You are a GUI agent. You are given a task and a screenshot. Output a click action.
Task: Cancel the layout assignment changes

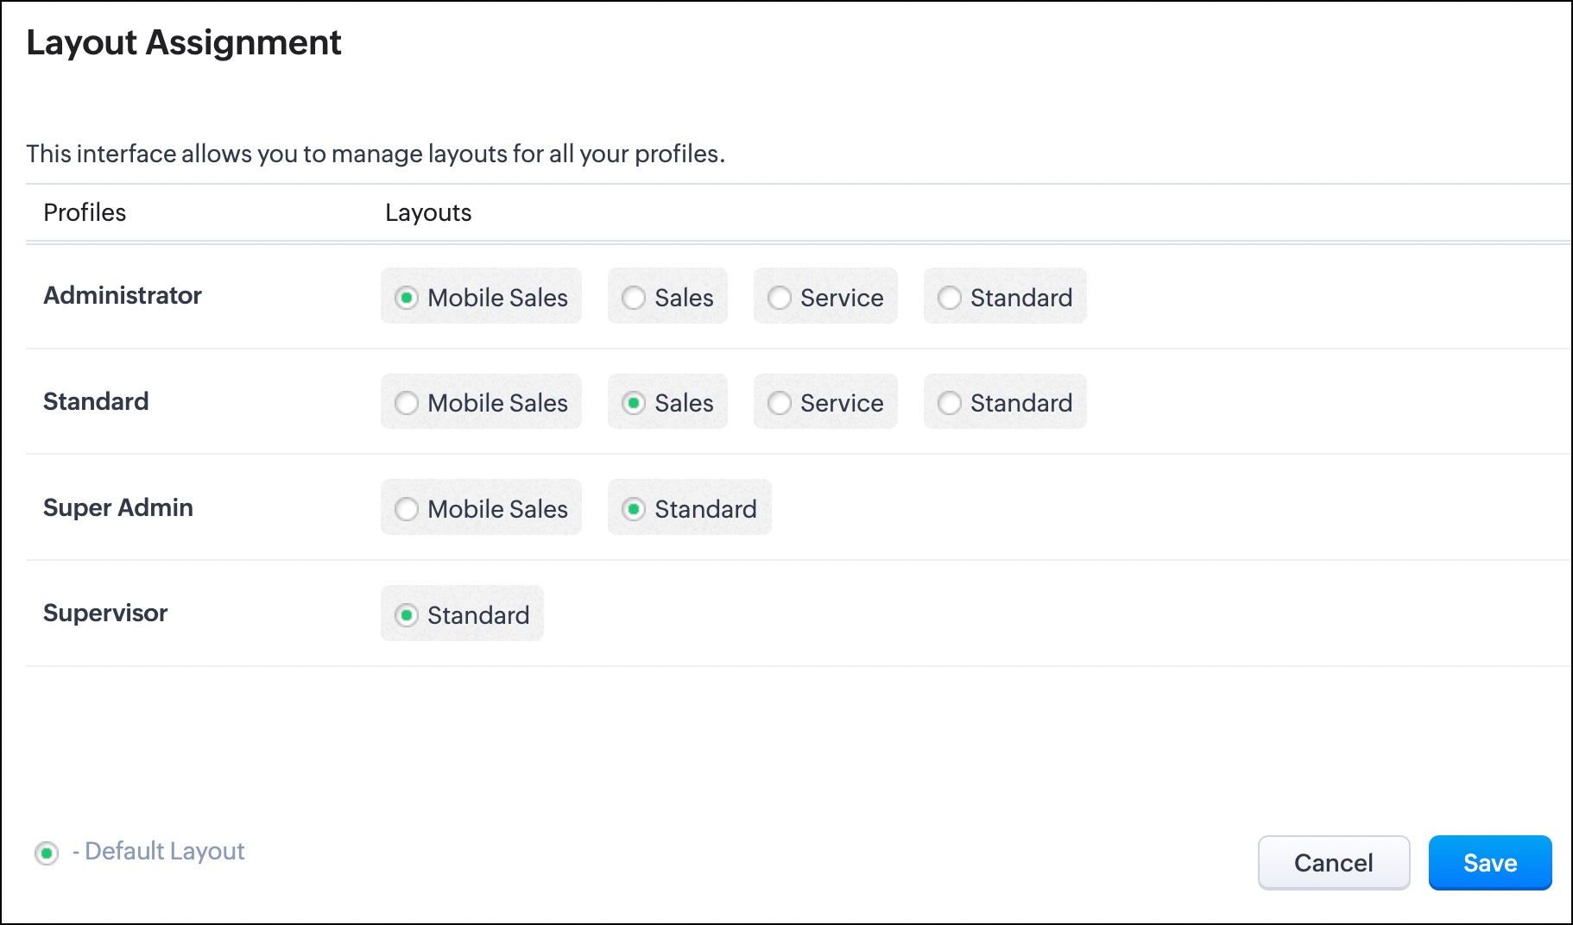coord(1333,863)
